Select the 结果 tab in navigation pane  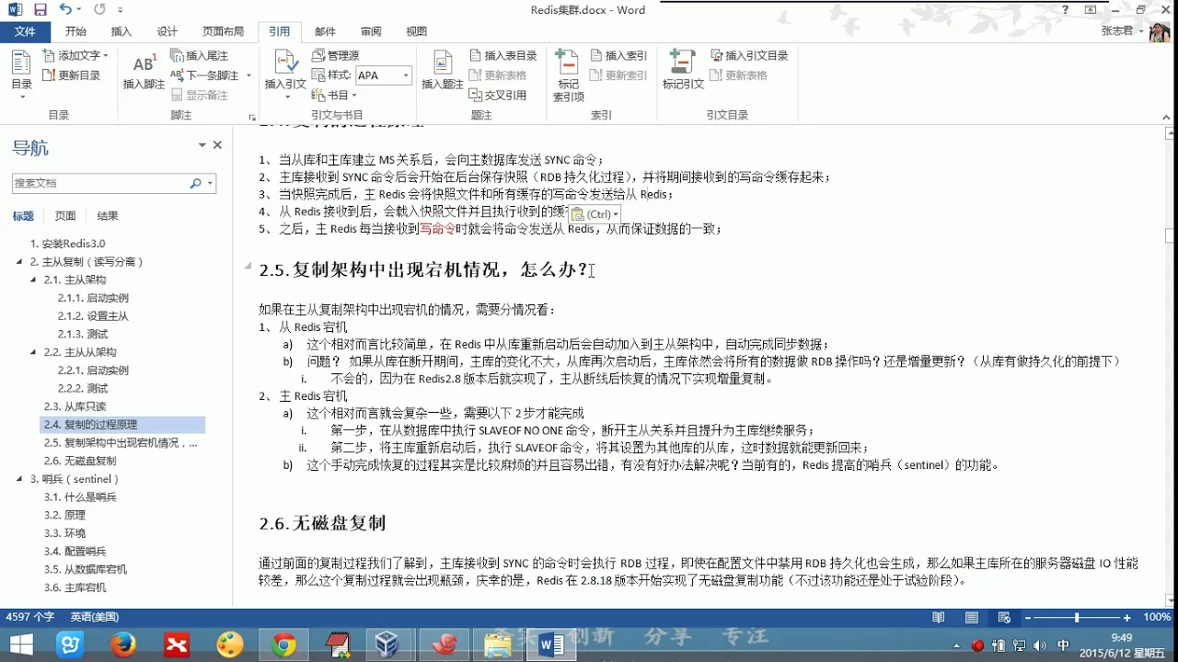[108, 216]
